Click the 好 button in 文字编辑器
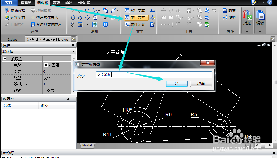Viewport: 277px width, 158px height. (x=176, y=84)
